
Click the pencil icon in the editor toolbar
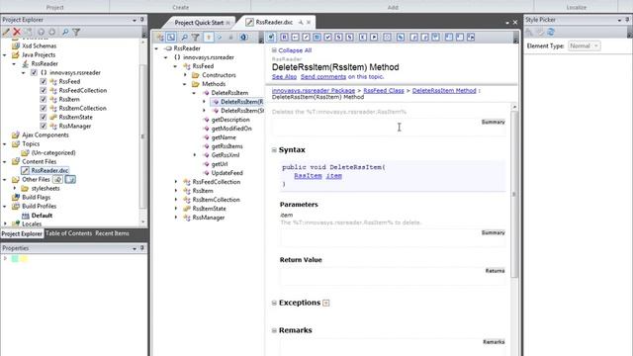pyautogui.click(x=306, y=38)
